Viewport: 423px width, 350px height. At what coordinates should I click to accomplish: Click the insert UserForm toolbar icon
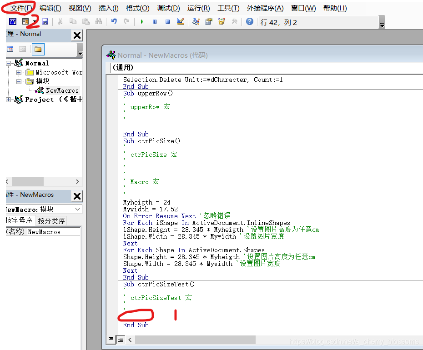pyautogui.click(x=25, y=21)
